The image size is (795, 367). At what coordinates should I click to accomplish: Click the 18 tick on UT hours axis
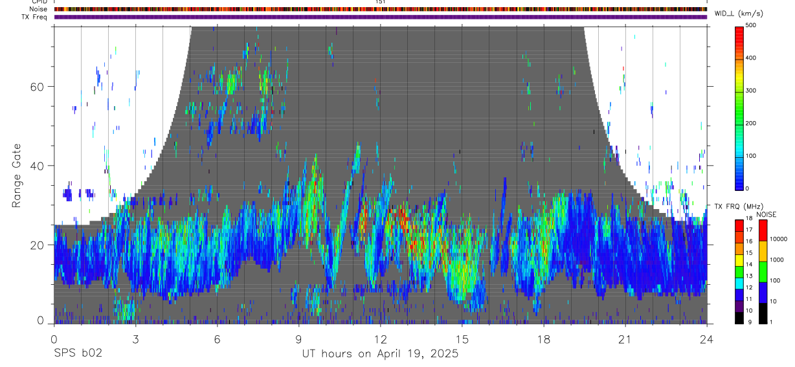(544, 339)
